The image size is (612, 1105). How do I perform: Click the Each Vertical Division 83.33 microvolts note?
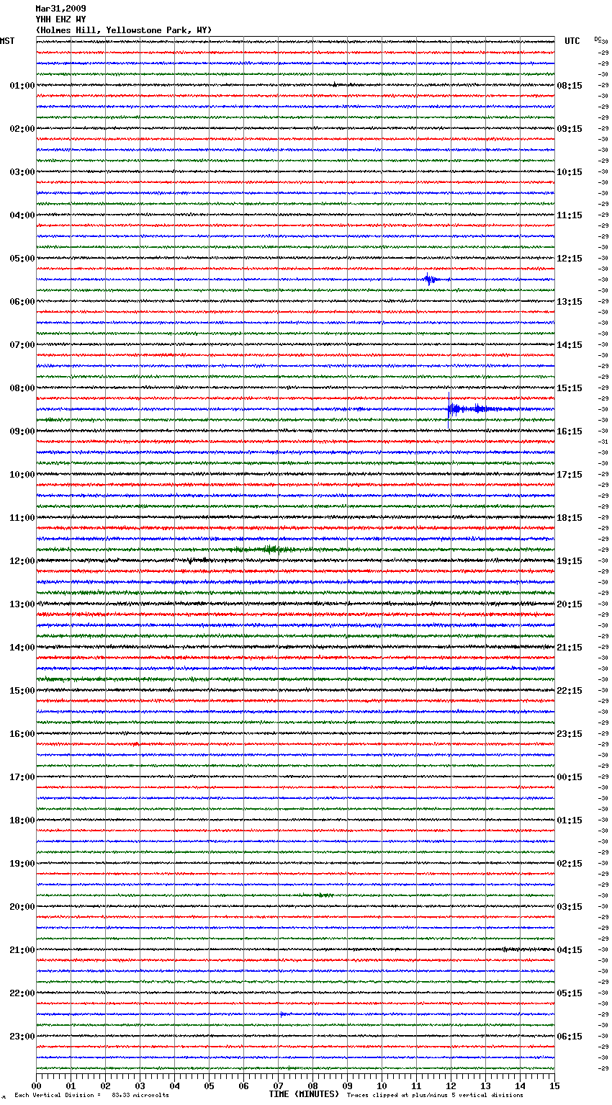(91, 1096)
